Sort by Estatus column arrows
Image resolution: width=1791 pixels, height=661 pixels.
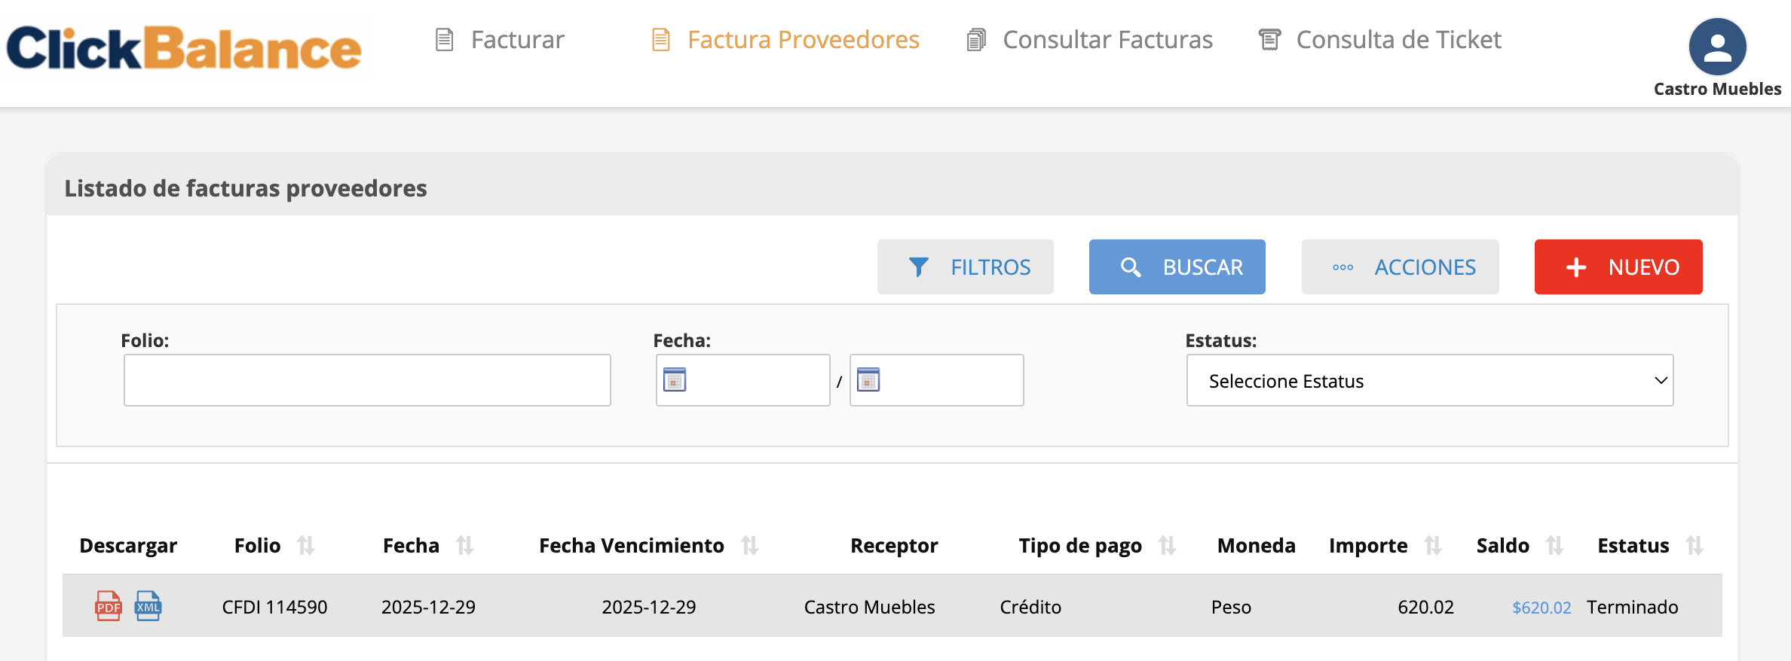pyautogui.click(x=1695, y=545)
